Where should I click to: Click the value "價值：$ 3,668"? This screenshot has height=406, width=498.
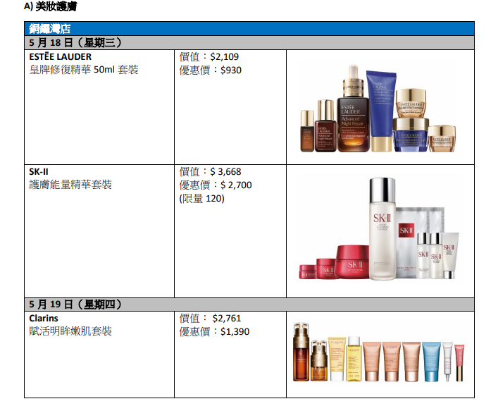pyautogui.click(x=210, y=172)
